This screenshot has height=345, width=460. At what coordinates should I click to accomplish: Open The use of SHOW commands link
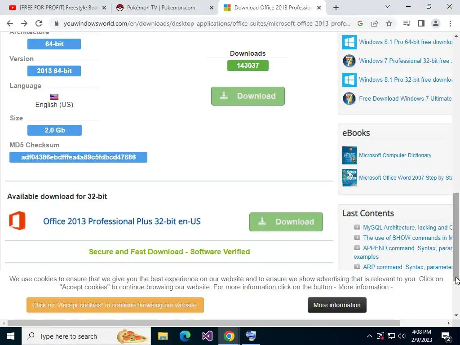click(407, 238)
